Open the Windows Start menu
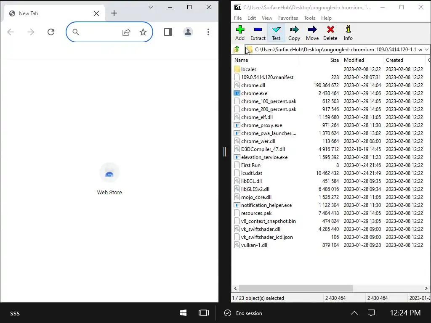 click(183, 313)
